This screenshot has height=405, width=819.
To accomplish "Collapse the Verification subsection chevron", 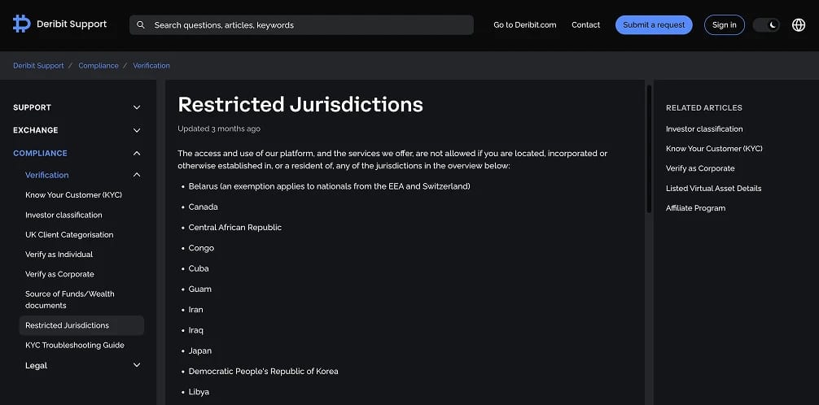I will click(x=137, y=175).
